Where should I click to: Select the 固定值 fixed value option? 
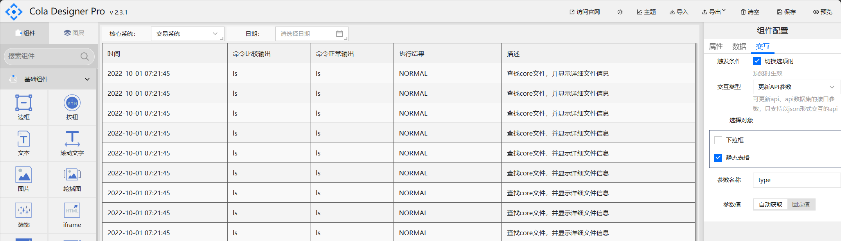[x=801, y=205]
